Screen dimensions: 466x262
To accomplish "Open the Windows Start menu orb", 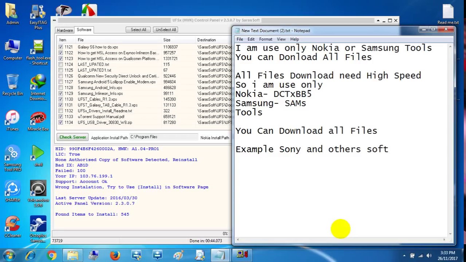I will coord(9,255).
